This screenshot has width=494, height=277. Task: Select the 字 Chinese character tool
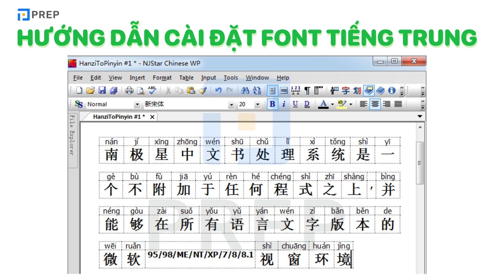[346, 90]
